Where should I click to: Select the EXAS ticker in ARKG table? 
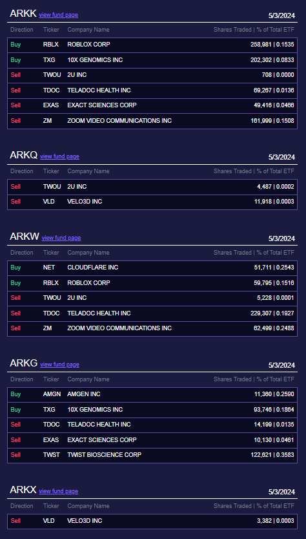click(x=51, y=440)
